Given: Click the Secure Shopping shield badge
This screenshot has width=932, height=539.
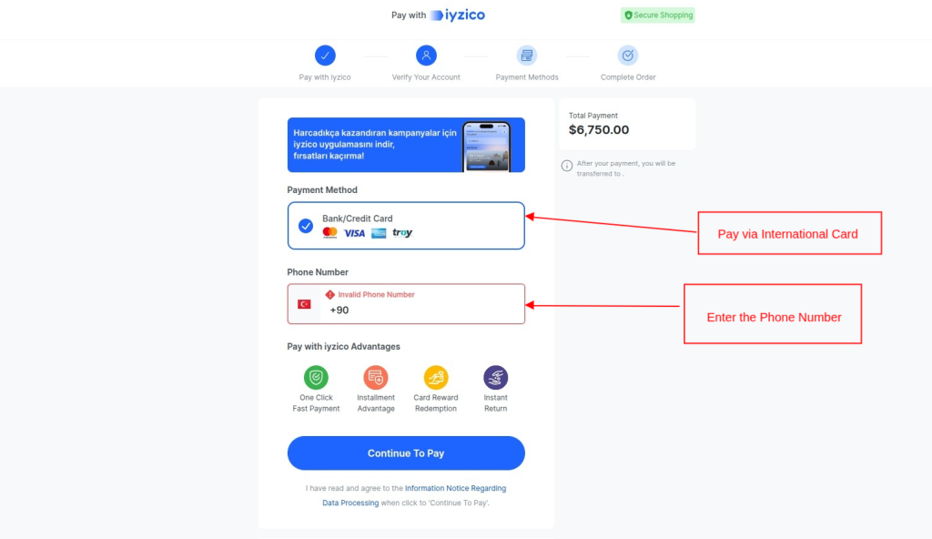Looking at the screenshot, I should pyautogui.click(x=657, y=15).
